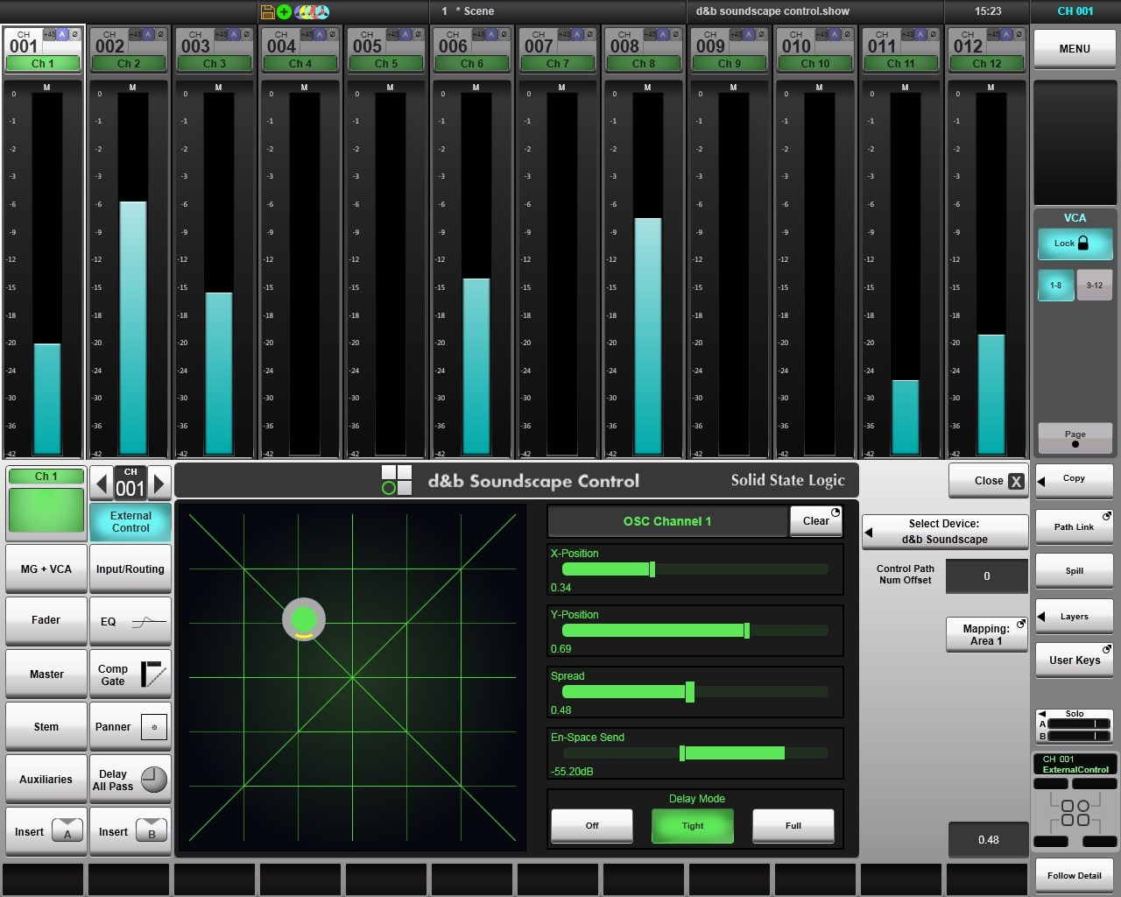The width and height of the screenshot is (1121, 897).
Task: Click the X-Position slider handle
Action: click(x=652, y=569)
